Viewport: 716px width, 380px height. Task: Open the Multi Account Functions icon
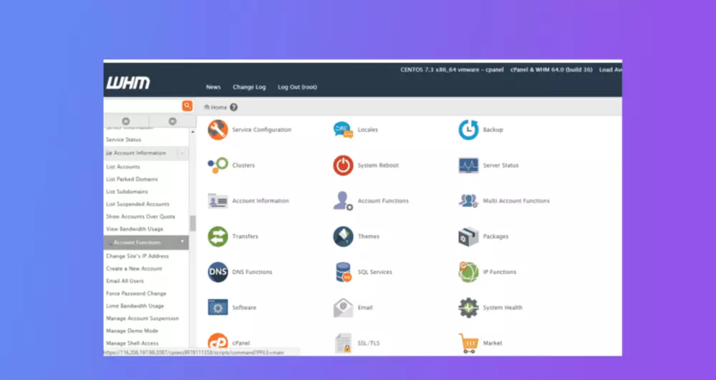(x=468, y=200)
